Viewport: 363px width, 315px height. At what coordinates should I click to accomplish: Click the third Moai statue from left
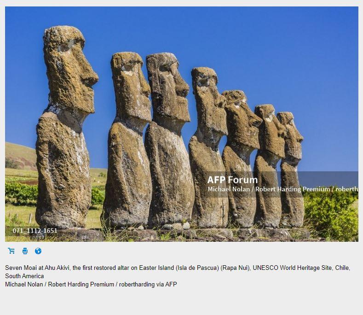pyautogui.click(x=169, y=139)
